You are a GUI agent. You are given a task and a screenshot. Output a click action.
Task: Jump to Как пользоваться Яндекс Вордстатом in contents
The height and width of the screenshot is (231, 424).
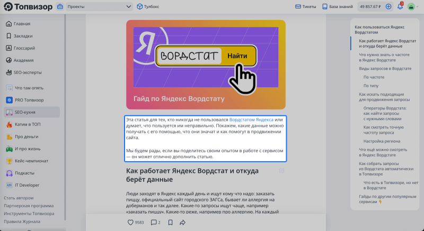coord(379,30)
